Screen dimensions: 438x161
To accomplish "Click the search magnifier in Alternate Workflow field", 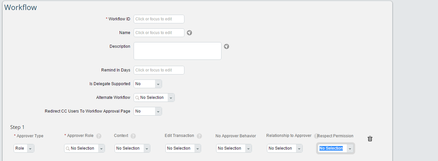I will coord(137,98).
